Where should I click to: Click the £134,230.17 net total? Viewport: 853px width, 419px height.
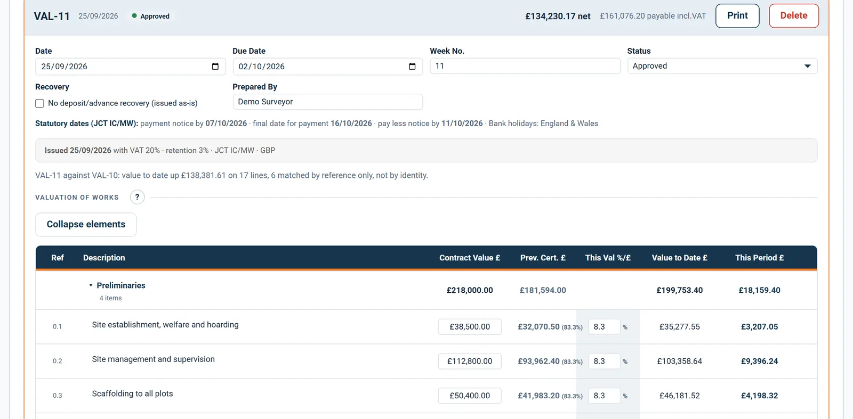click(558, 17)
